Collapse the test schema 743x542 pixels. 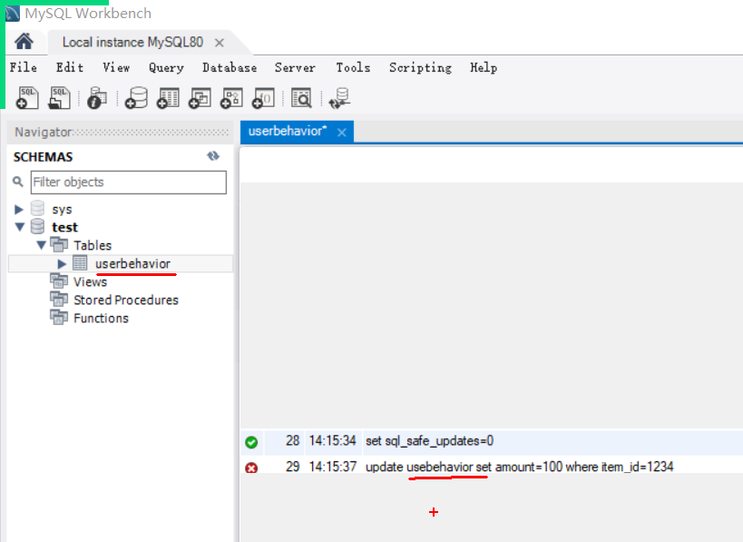click(19, 227)
